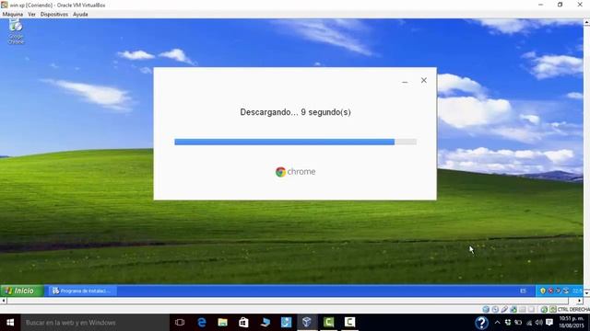
Task: Click the battery icon in Windows tray
Action: [x=518, y=323]
